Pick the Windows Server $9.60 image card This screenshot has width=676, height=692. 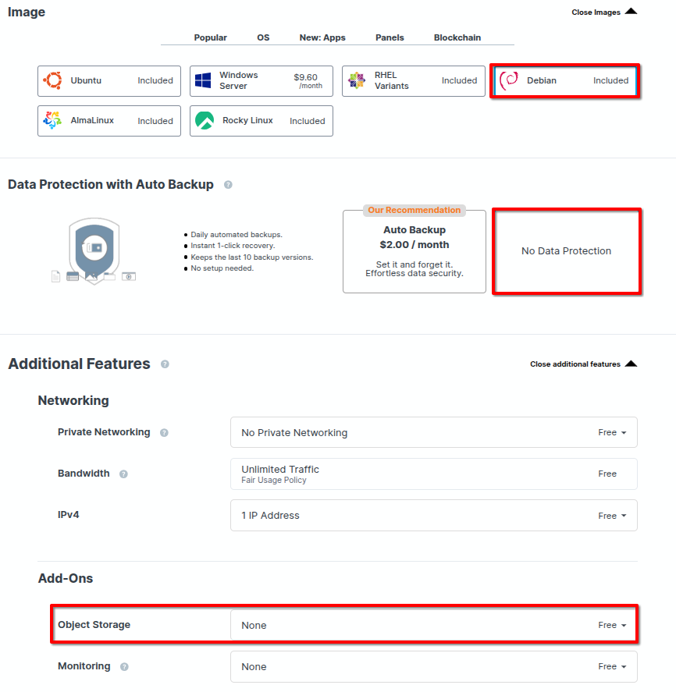[262, 81]
